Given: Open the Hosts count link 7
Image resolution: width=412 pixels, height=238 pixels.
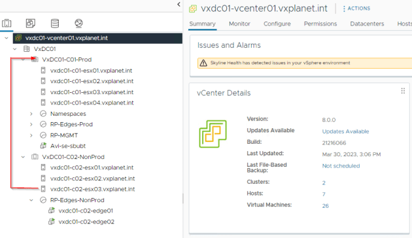Looking at the screenshot, I should click(324, 194).
